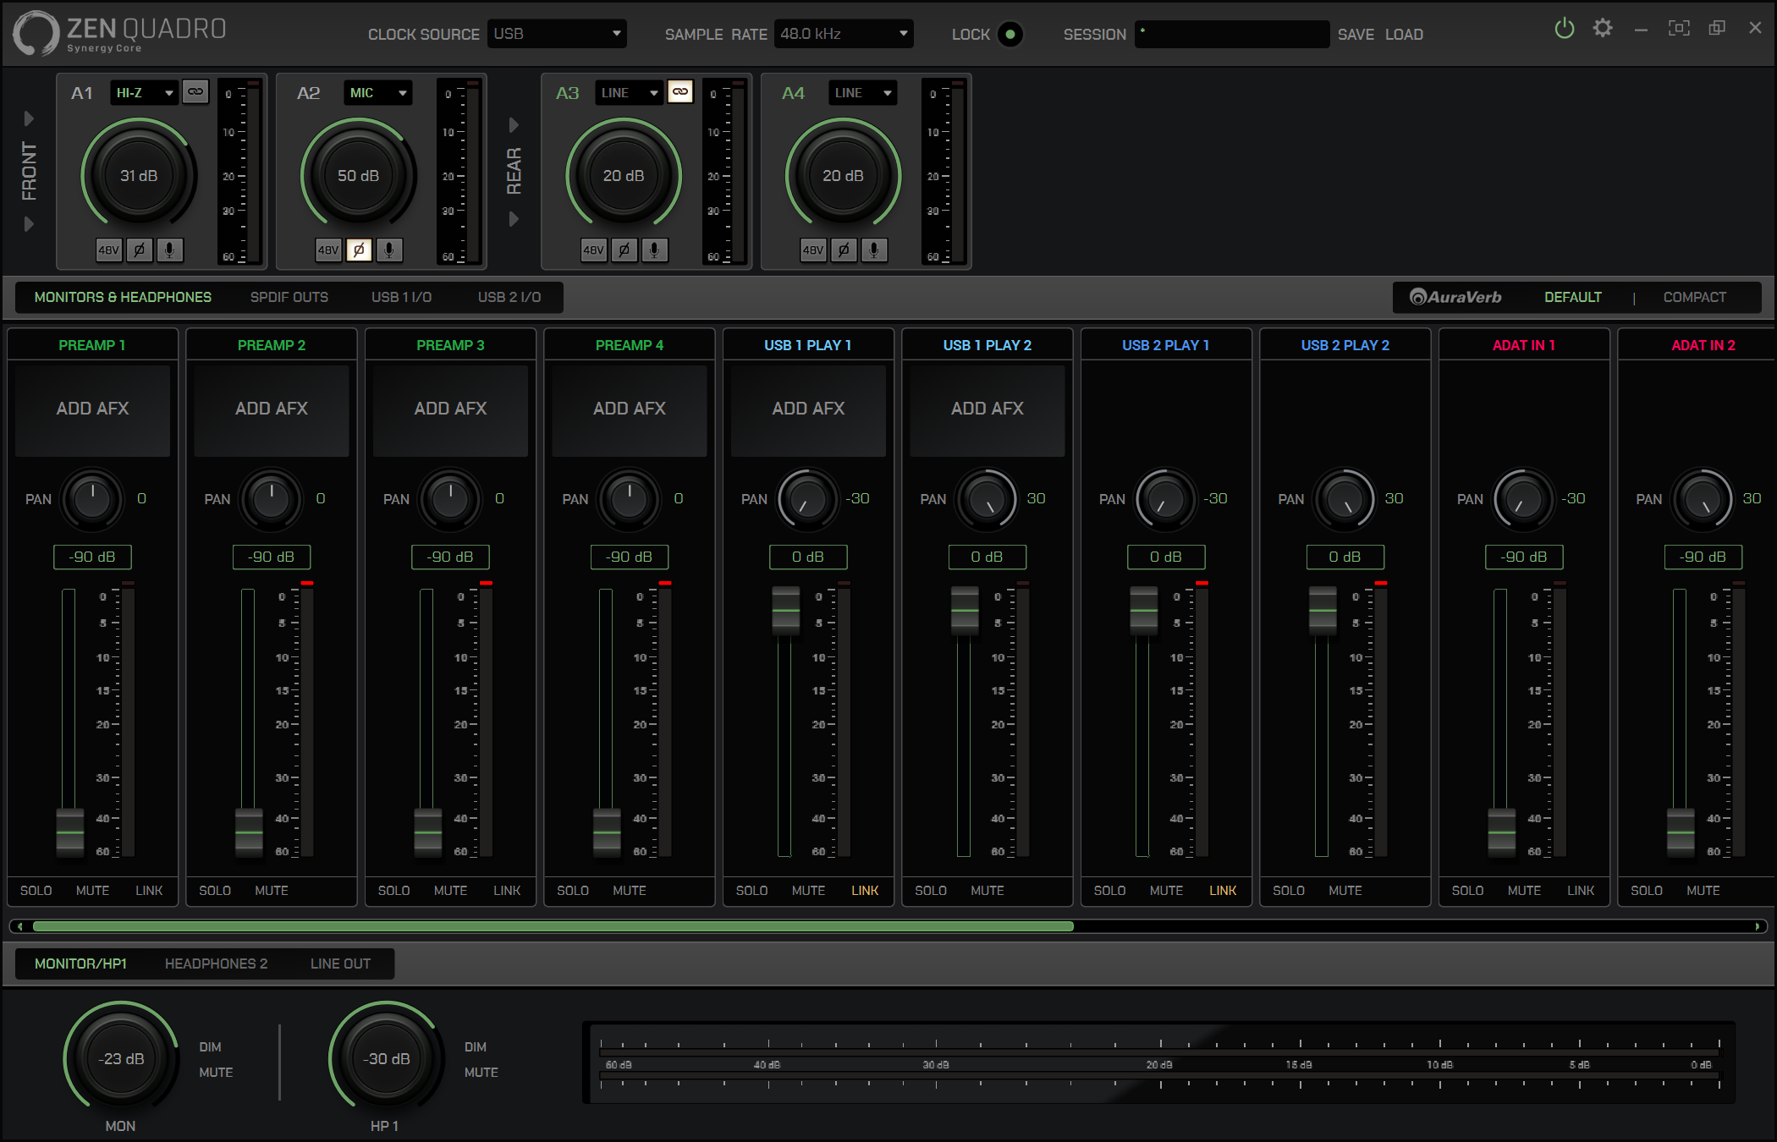1777x1142 pixels.
Task: Select MONITORS & HEADPHONES tab
Action: [x=123, y=297]
